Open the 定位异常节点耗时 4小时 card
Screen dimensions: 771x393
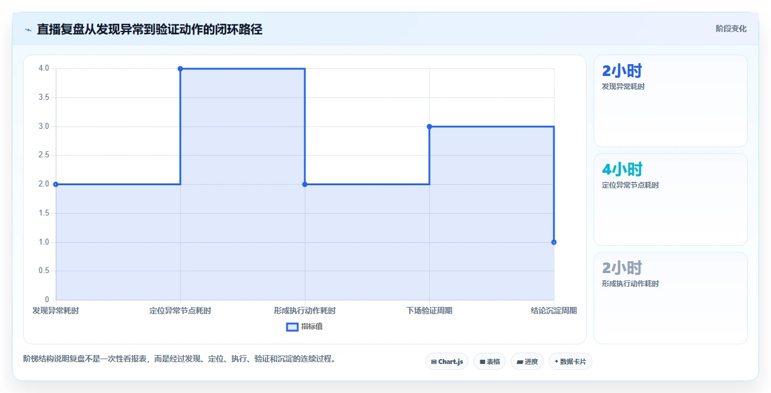670,199
